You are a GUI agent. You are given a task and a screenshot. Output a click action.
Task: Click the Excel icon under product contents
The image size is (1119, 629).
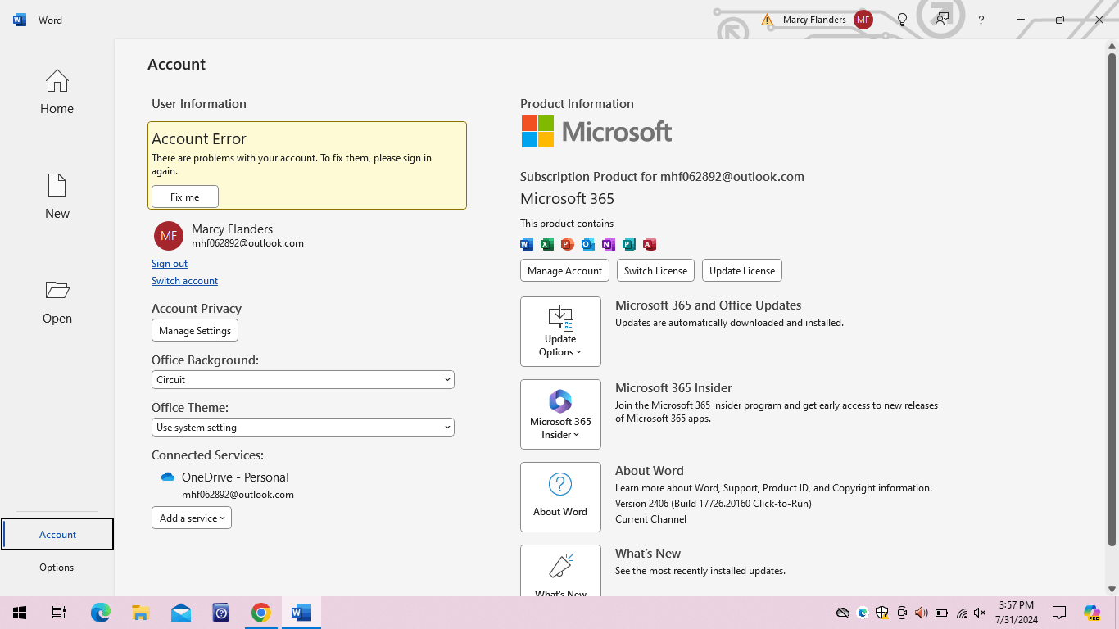[547, 244]
